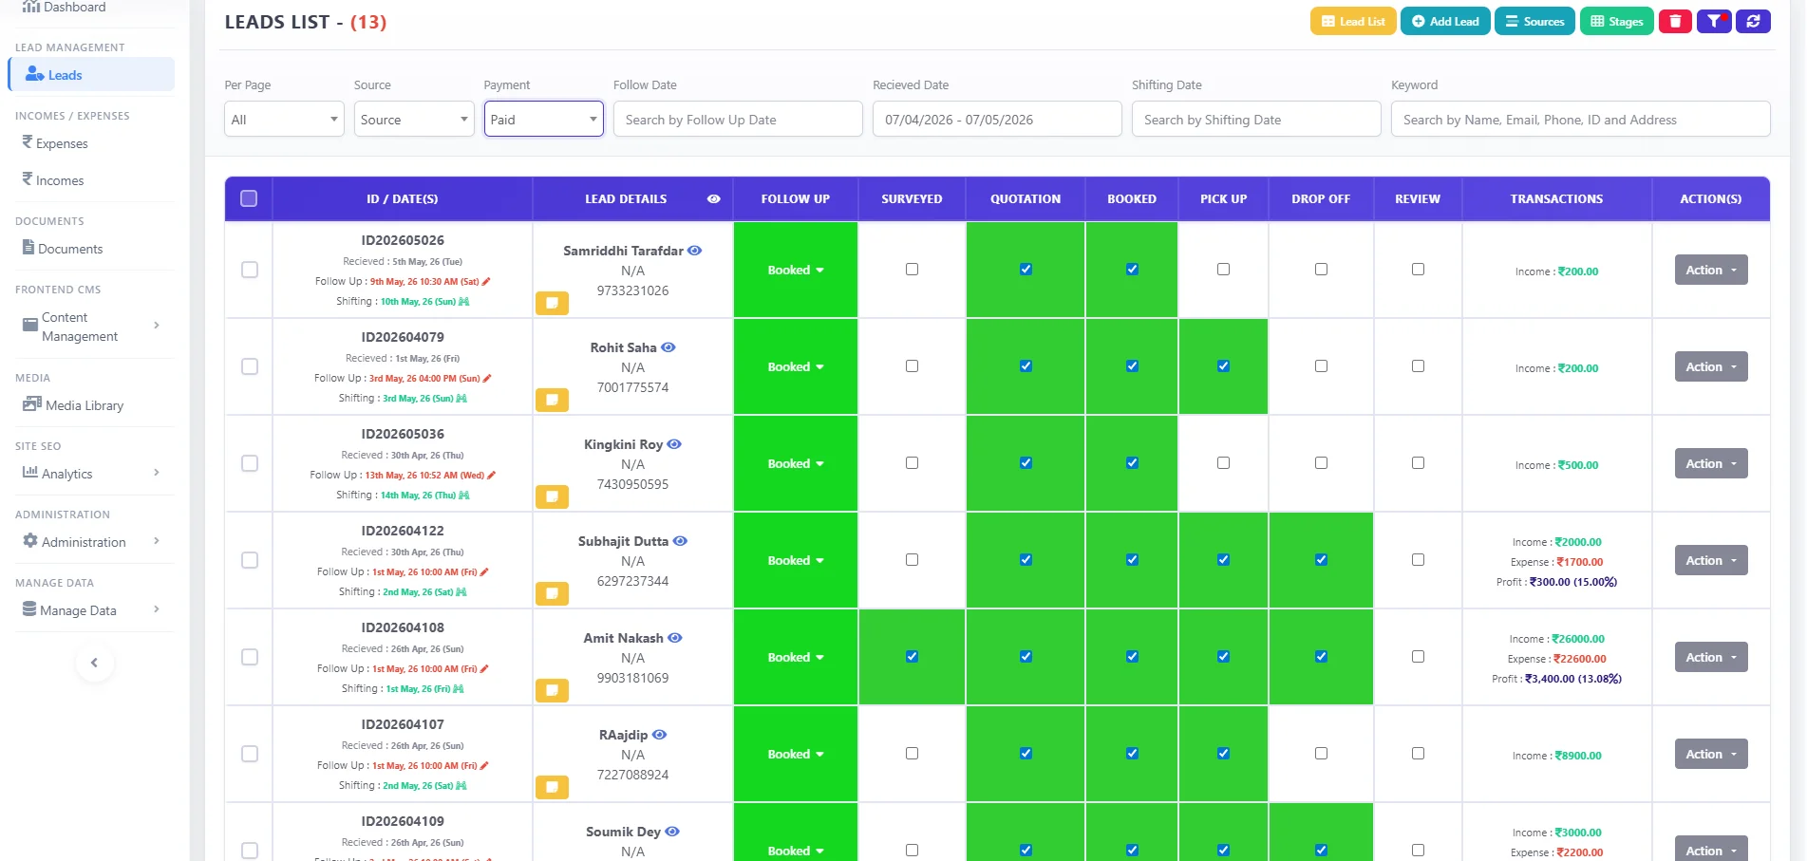
Task: Open Media Library in the sidebar
Action: 73,405
